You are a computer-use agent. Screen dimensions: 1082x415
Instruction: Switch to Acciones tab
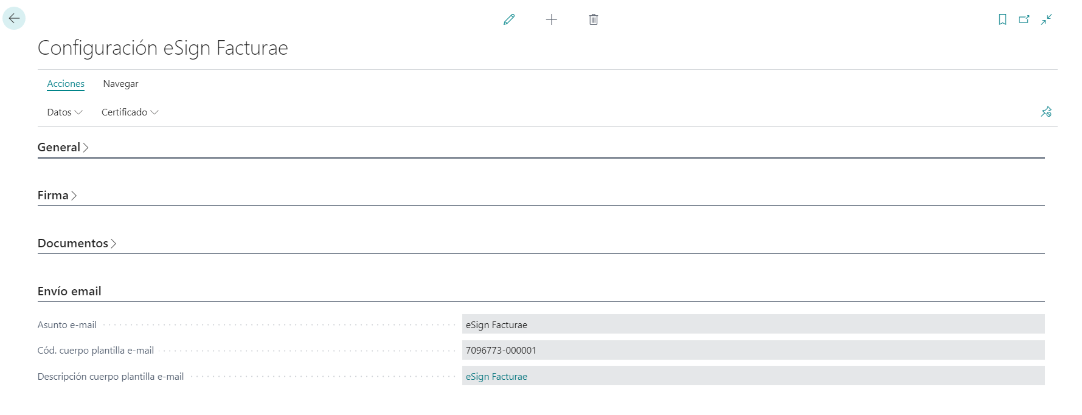coord(66,84)
